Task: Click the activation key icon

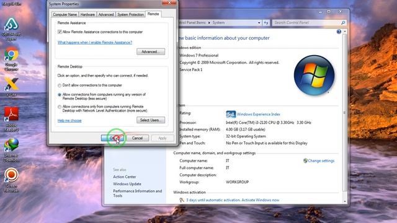Action: tap(182, 200)
